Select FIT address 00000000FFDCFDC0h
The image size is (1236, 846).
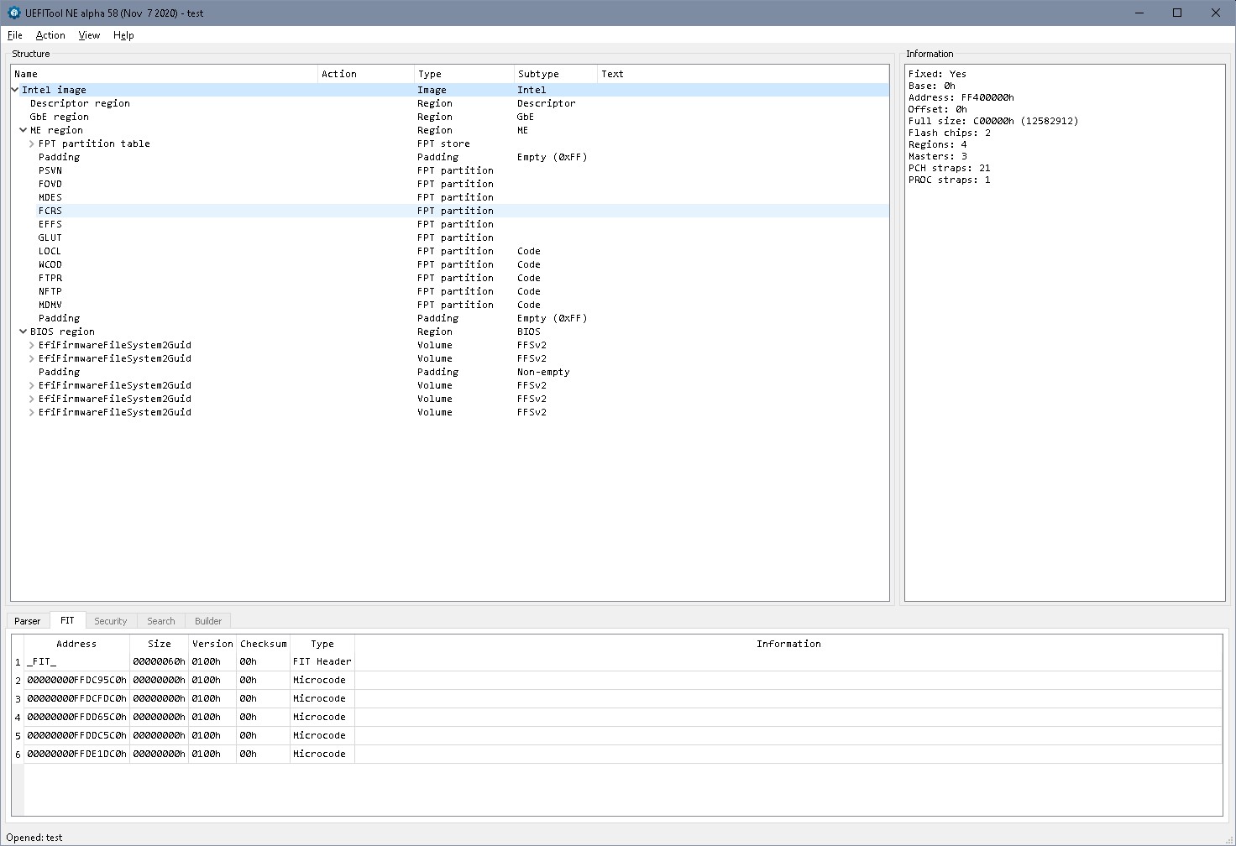[x=76, y=698]
